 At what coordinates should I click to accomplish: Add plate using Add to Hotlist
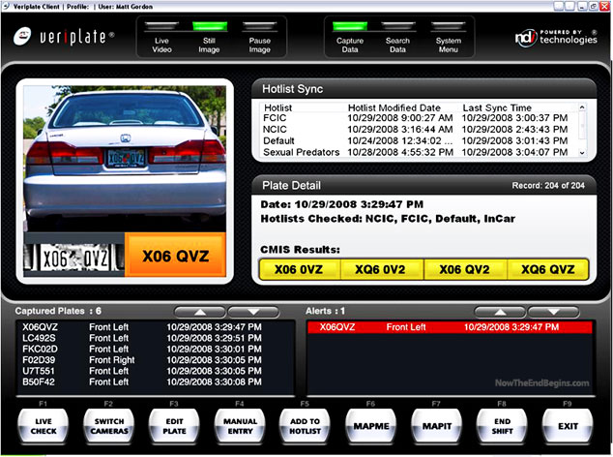point(305,424)
